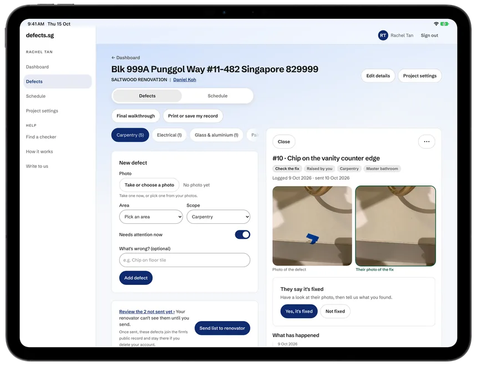Viewport: 477px width, 366px height.
Task: Click the Edit details button
Action: click(378, 76)
